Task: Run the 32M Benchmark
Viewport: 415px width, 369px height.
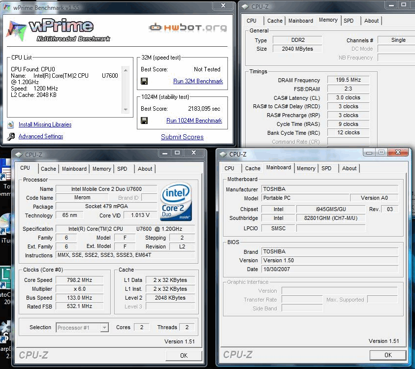Action: point(198,81)
